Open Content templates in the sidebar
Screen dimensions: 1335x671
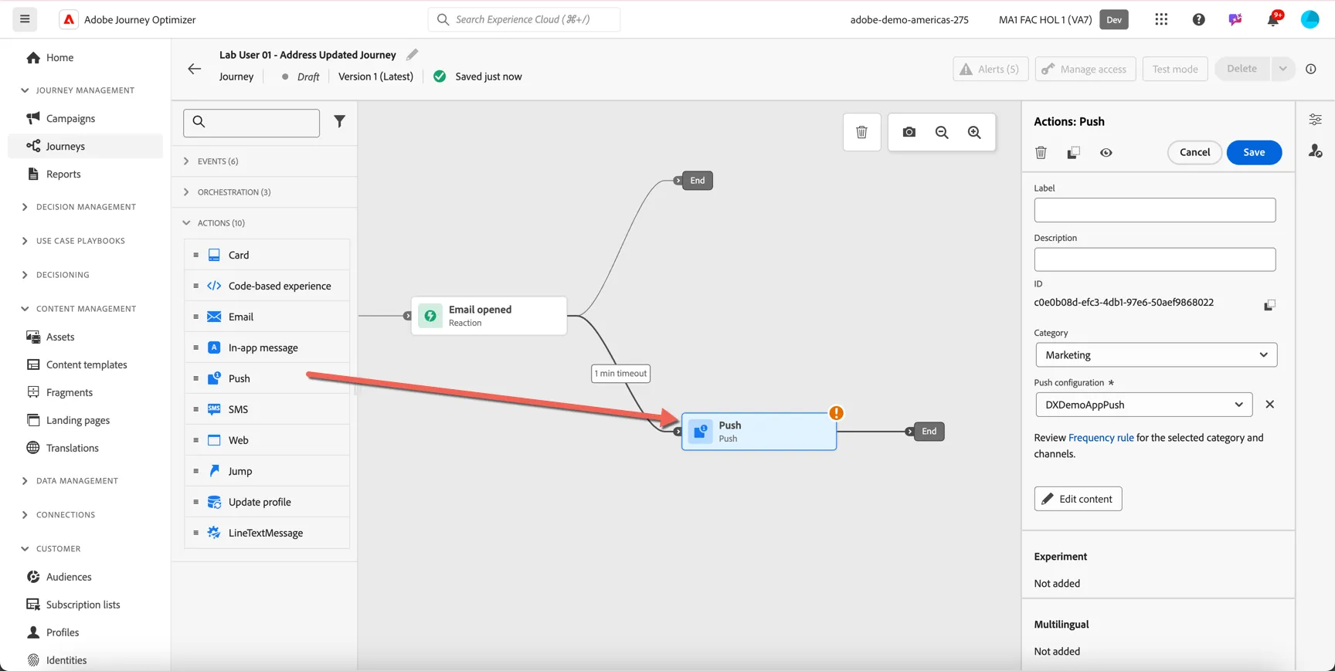tap(87, 364)
